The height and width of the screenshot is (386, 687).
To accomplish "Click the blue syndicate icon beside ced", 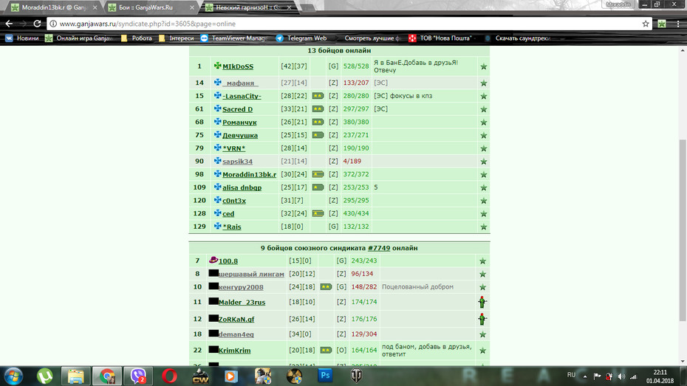I will click(217, 213).
